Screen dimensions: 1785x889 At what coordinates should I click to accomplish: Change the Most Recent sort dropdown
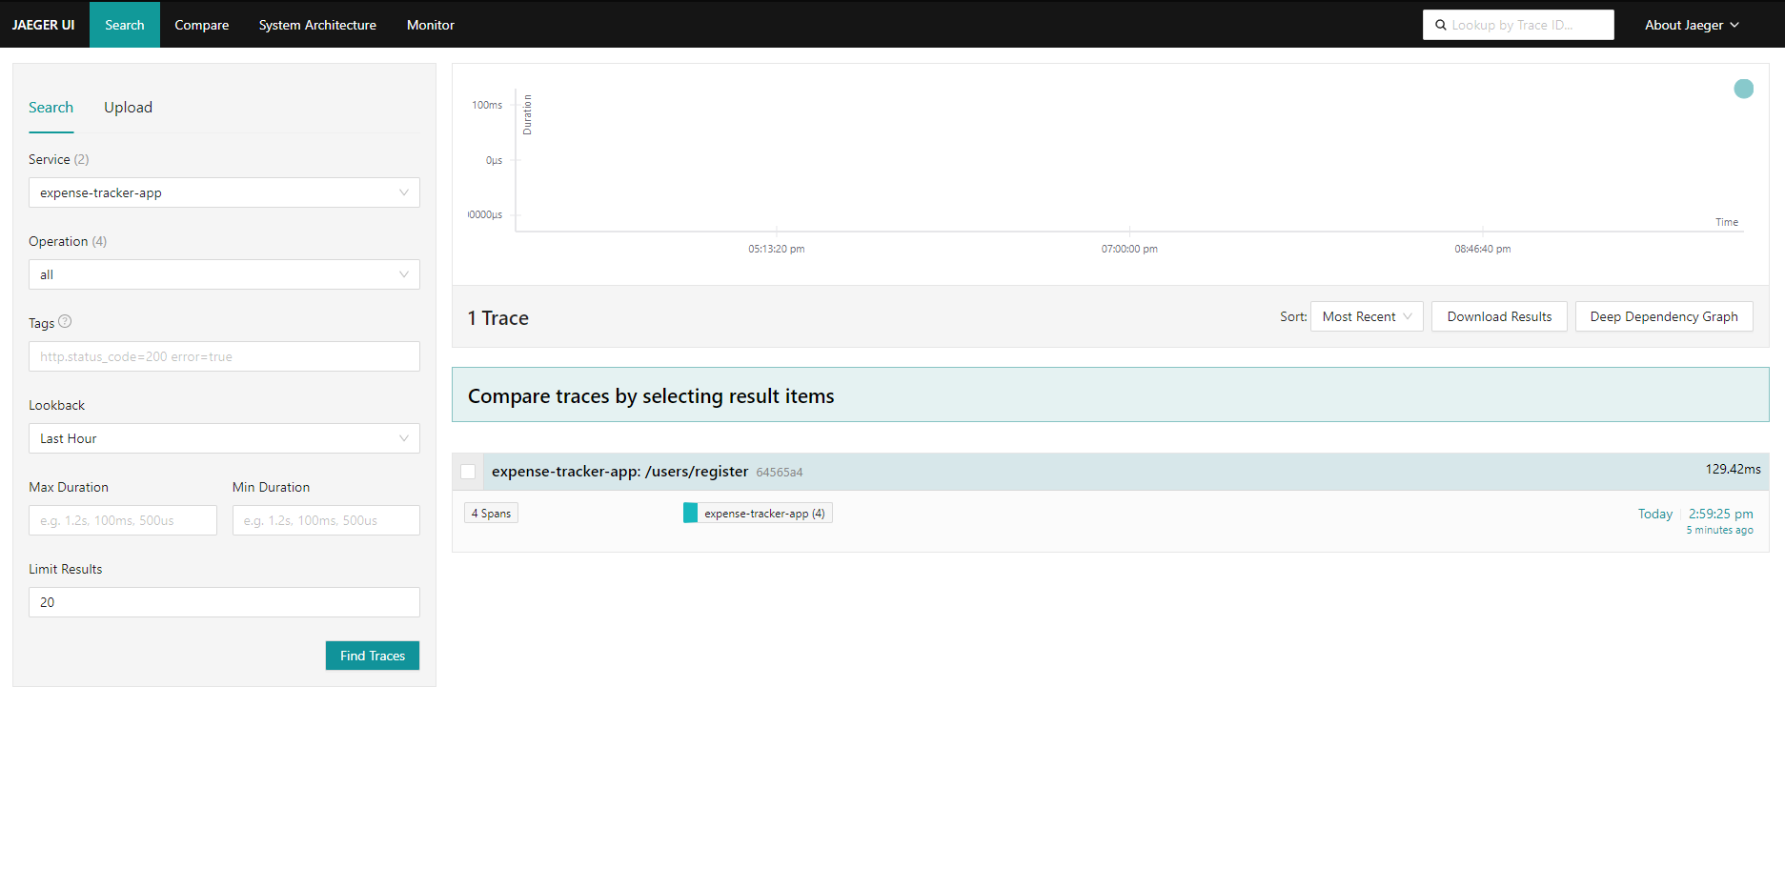point(1366,316)
